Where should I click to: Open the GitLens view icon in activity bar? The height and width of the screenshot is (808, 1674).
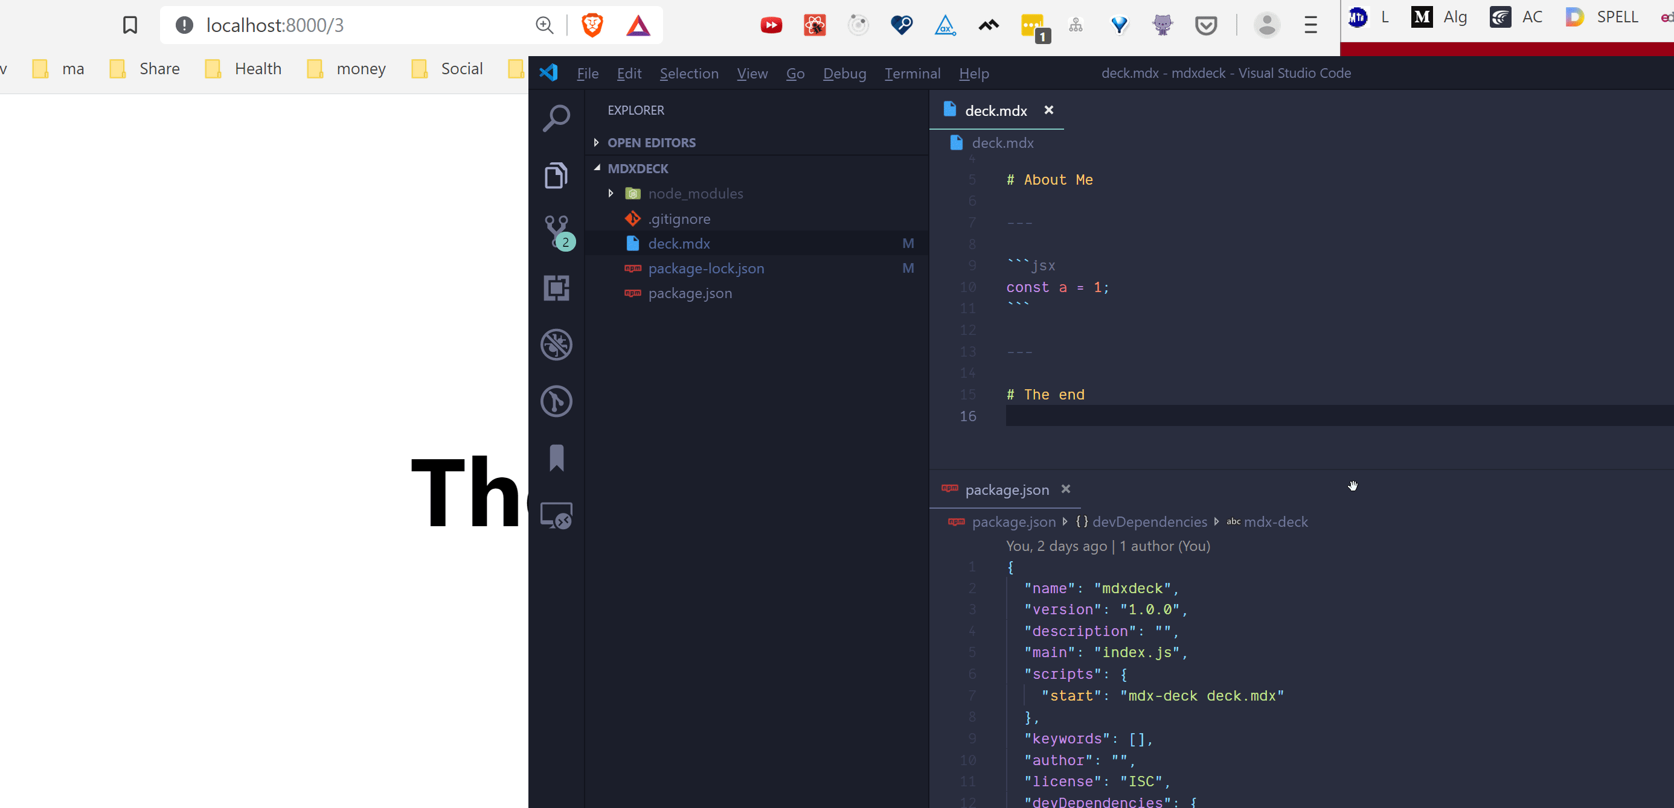click(556, 401)
